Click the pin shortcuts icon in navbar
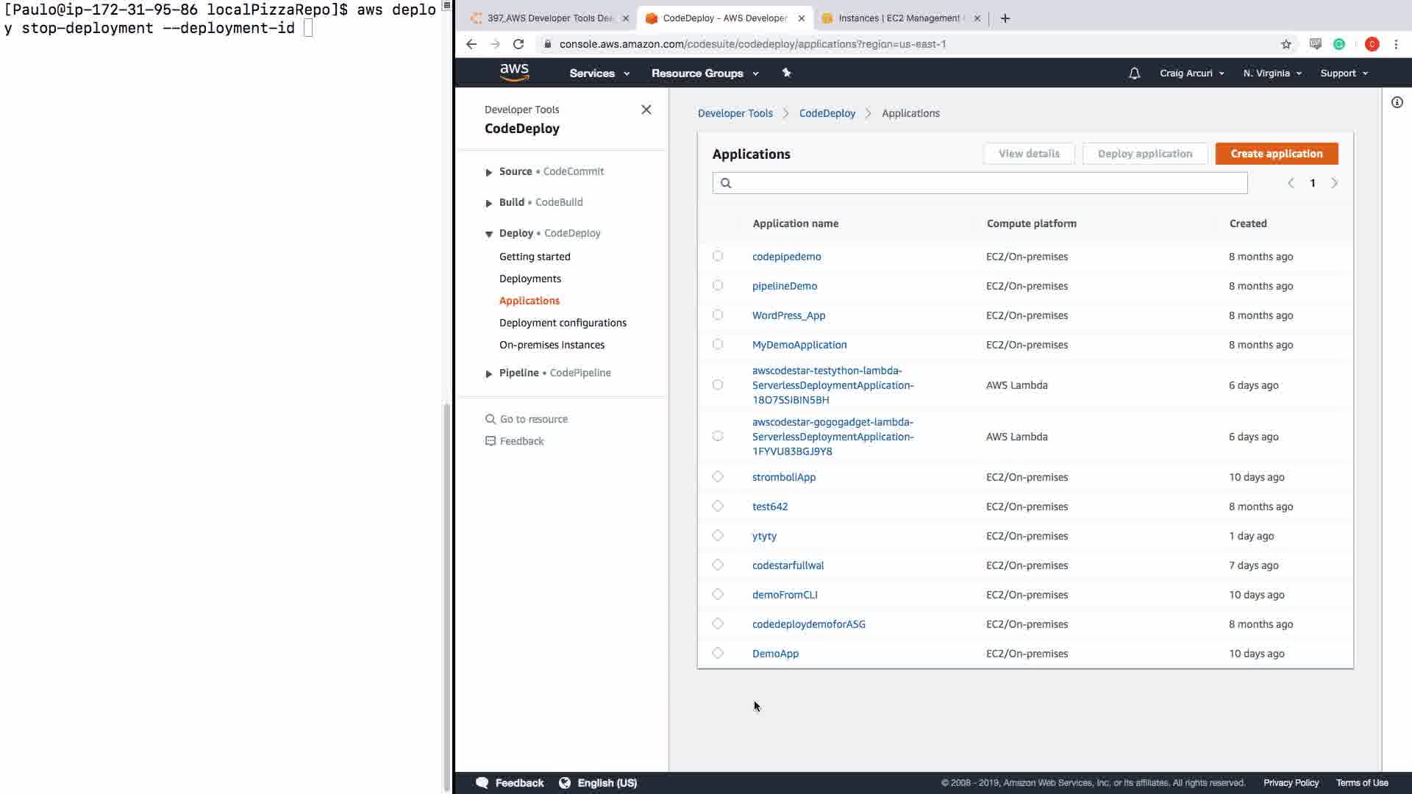The image size is (1412, 794). pyautogui.click(x=786, y=73)
